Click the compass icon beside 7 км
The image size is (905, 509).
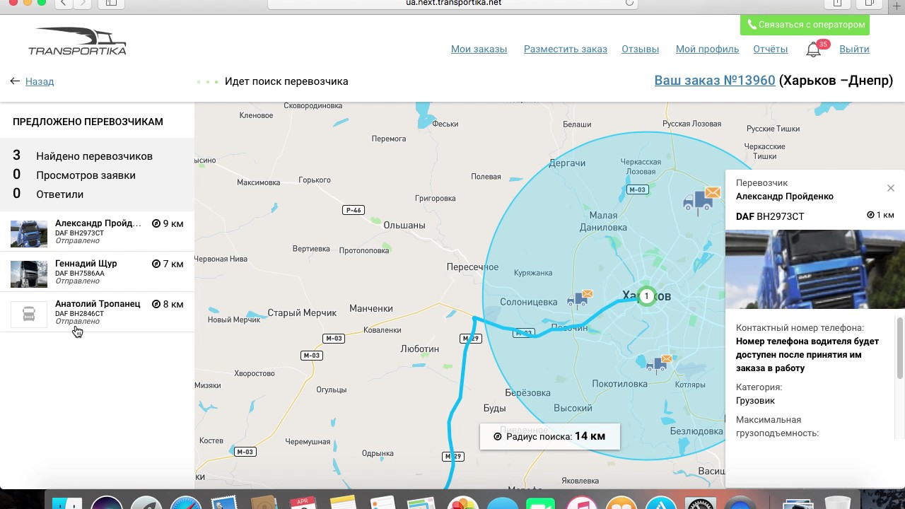click(x=156, y=264)
